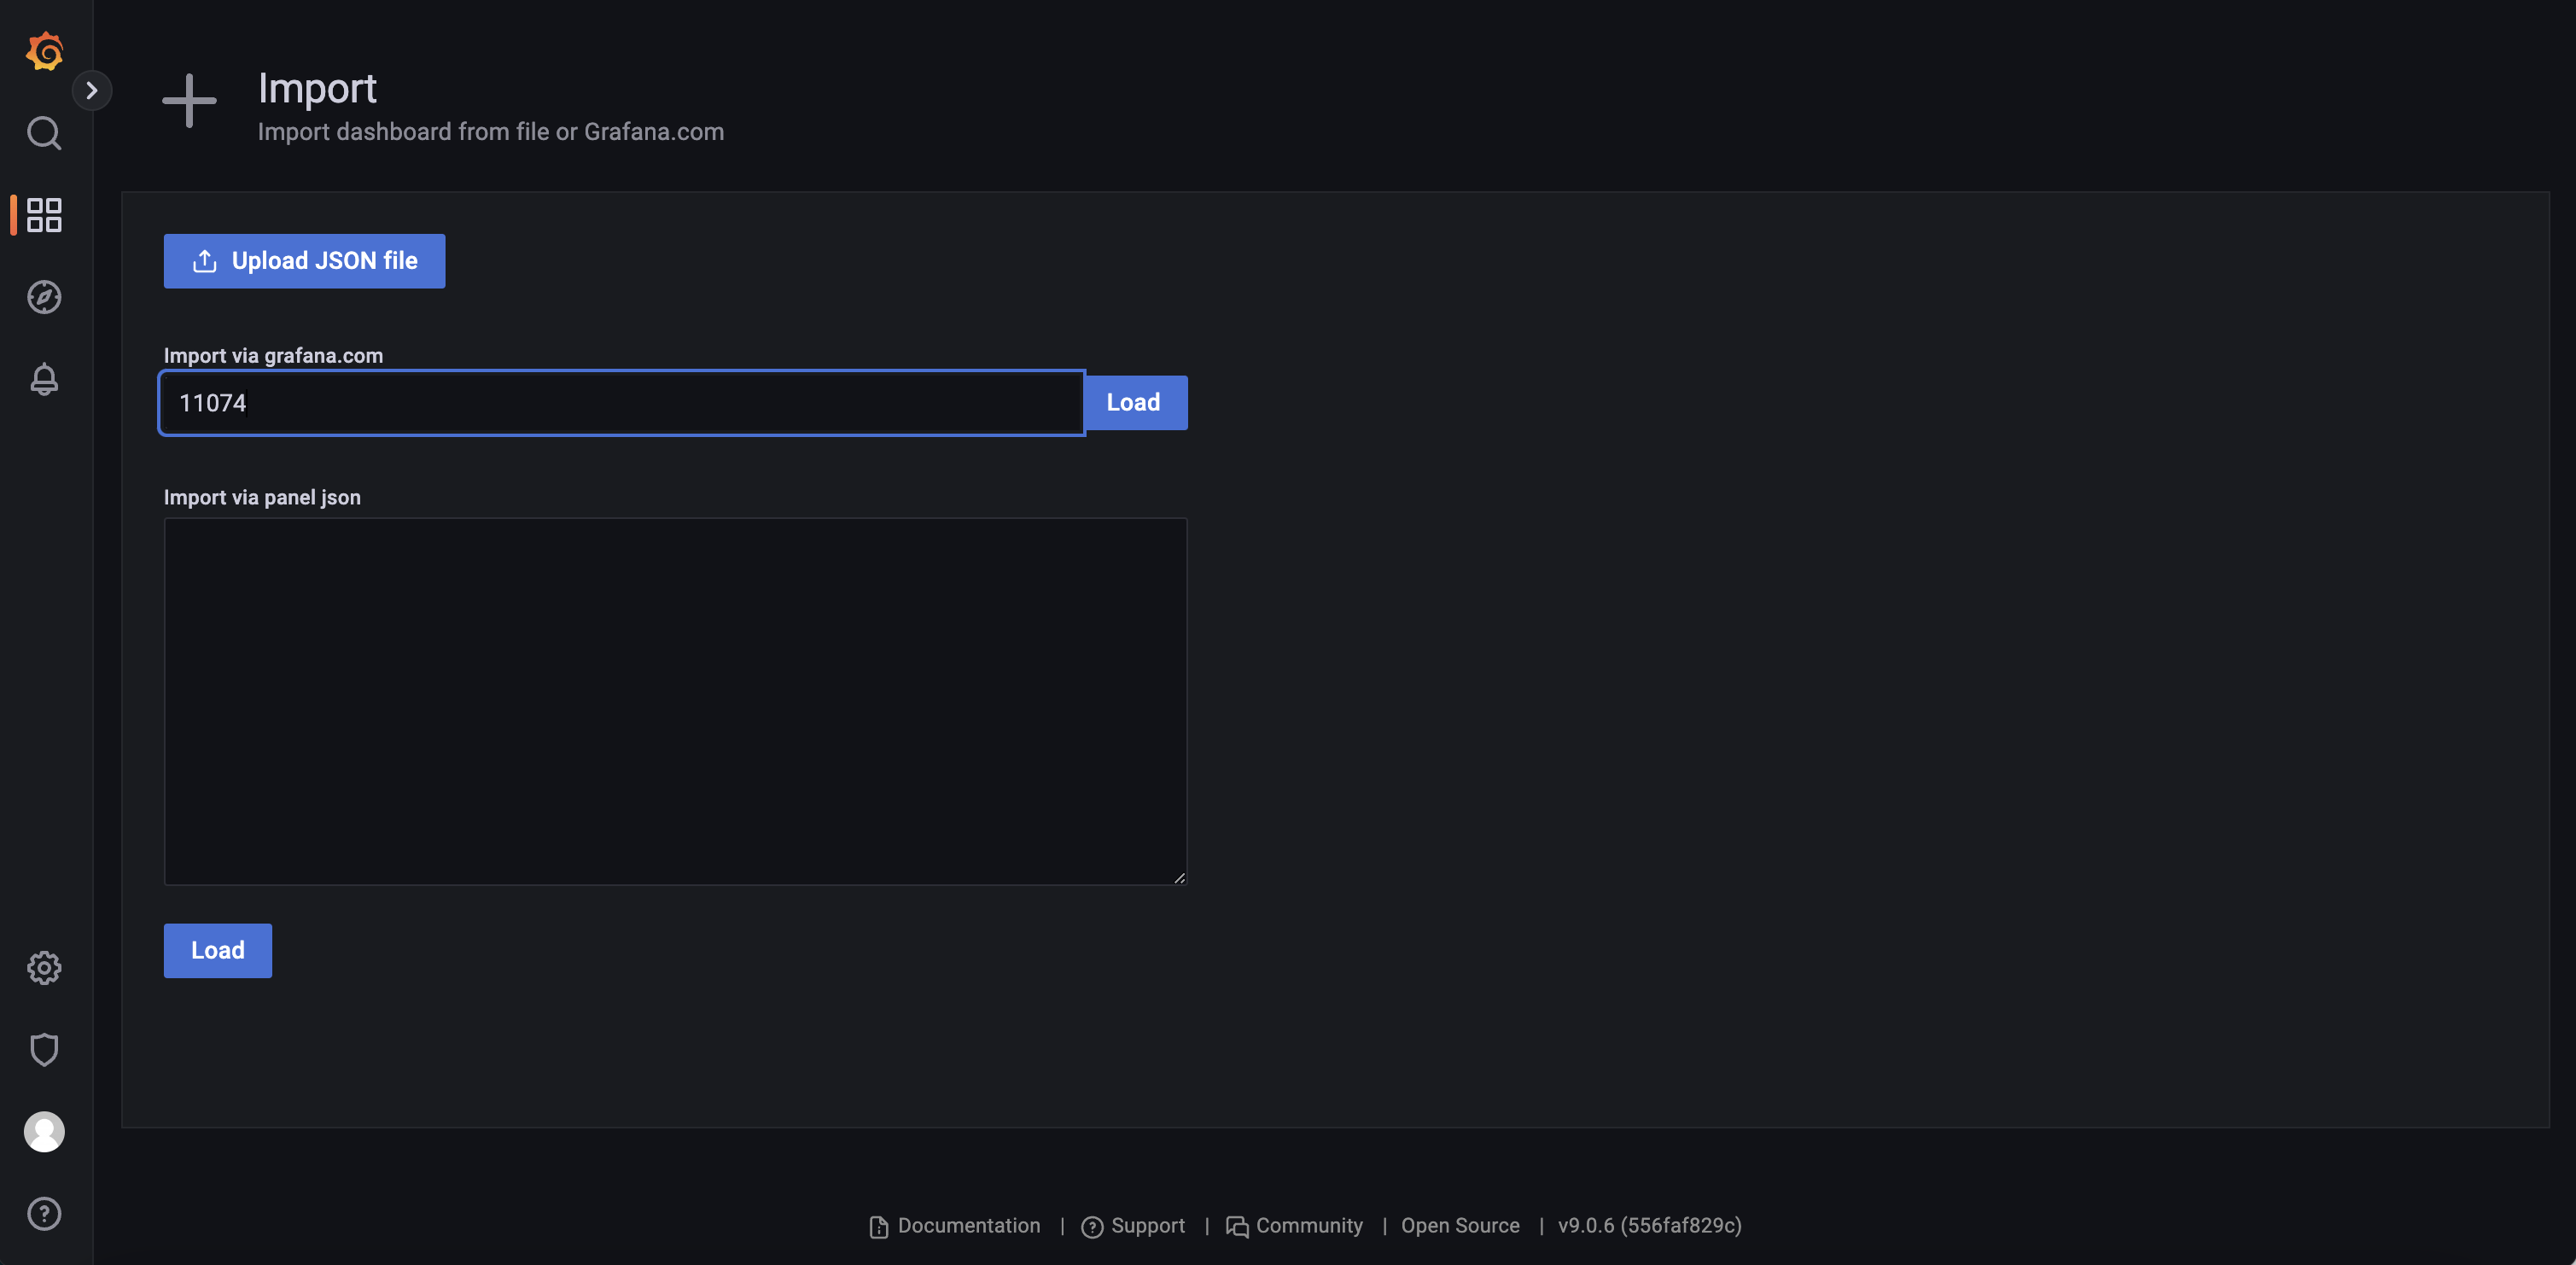Viewport: 2576px width, 1265px height.
Task: Open the Alerting bell icon
Action: pyautogui.click(x=44, y=379)
